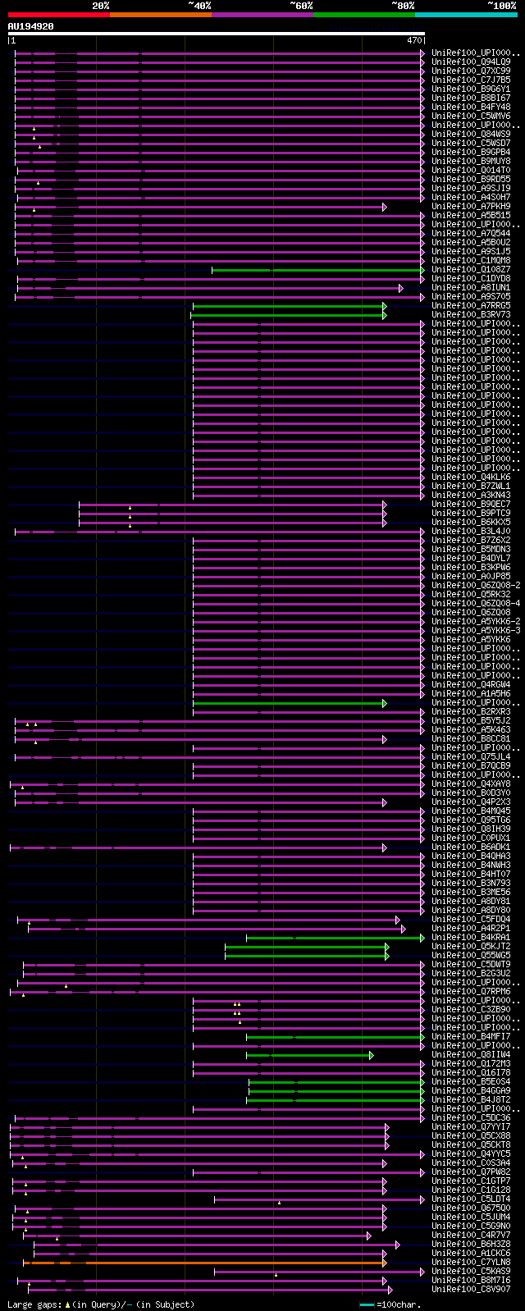The height and width of the screenshot is (1311, 525).
Task: Open hit UniRef100_Q4XAY8
Action: pyautogui.click(x=471, y=783)
